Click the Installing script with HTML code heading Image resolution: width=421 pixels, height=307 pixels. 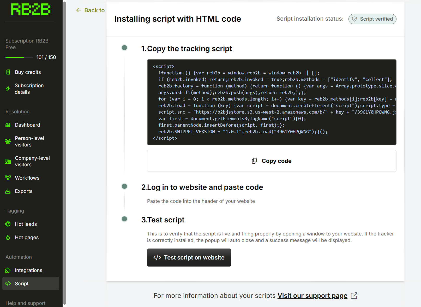tap(178, 19)
